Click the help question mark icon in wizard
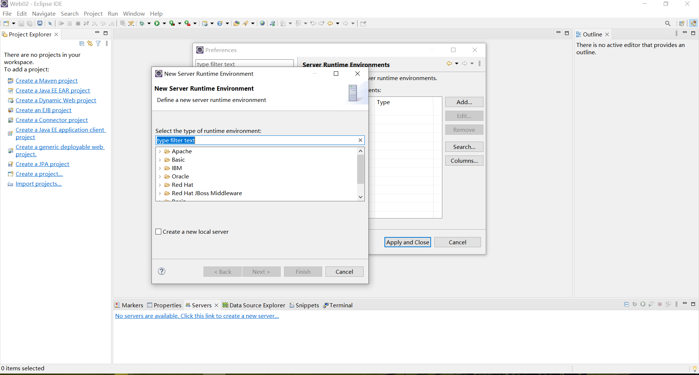This screenshot has height=375, width=699. [162, 271]
